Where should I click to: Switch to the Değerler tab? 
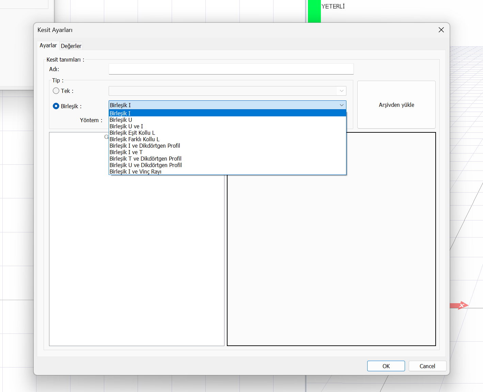coord(71,46)
